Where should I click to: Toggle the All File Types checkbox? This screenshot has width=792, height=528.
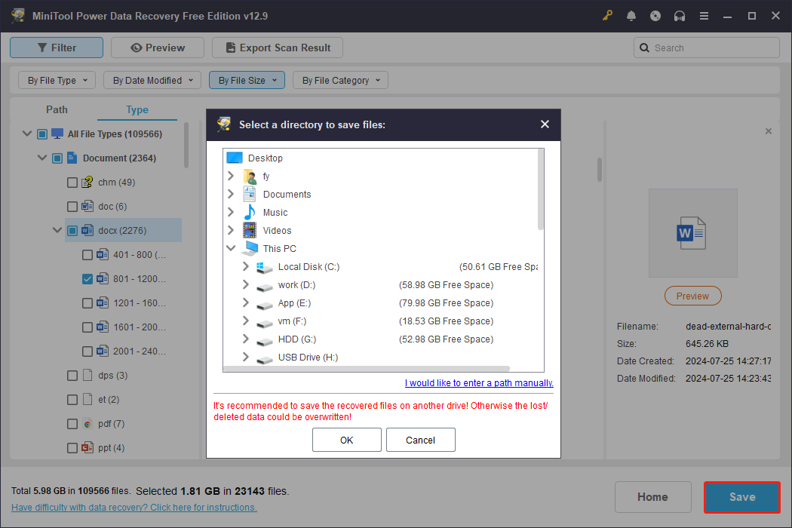click(x=42, y=134)
